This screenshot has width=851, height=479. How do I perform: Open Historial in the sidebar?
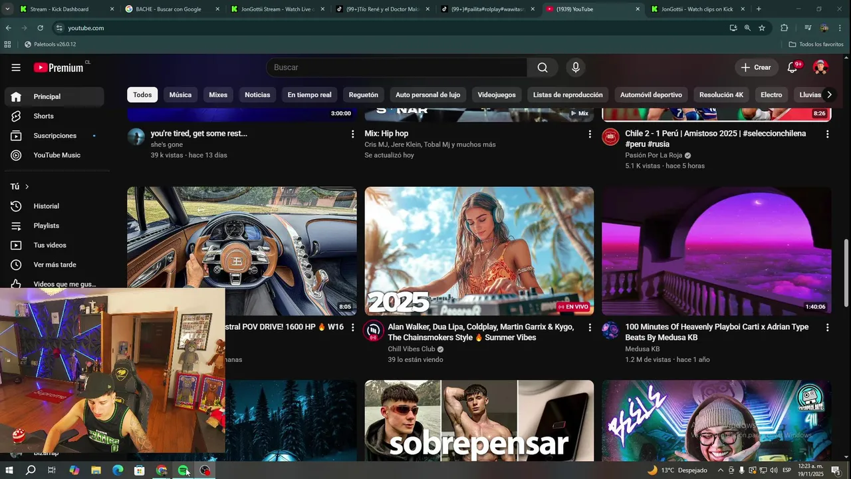pos(55,206)
